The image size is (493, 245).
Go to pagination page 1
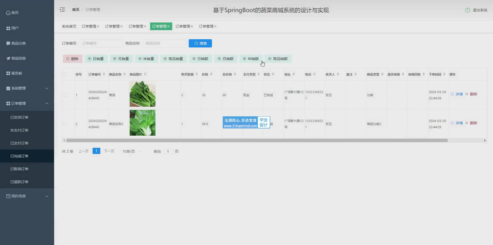click(x=96, y=151)
